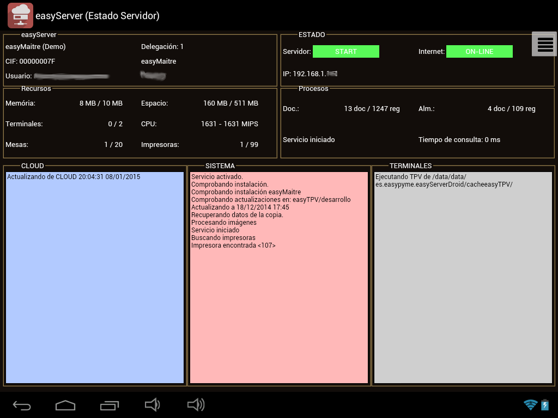Select 'Servicio iniciado' in Procesos panel
This screenshot has height=418, width=558.
click(x=309, y=140)
